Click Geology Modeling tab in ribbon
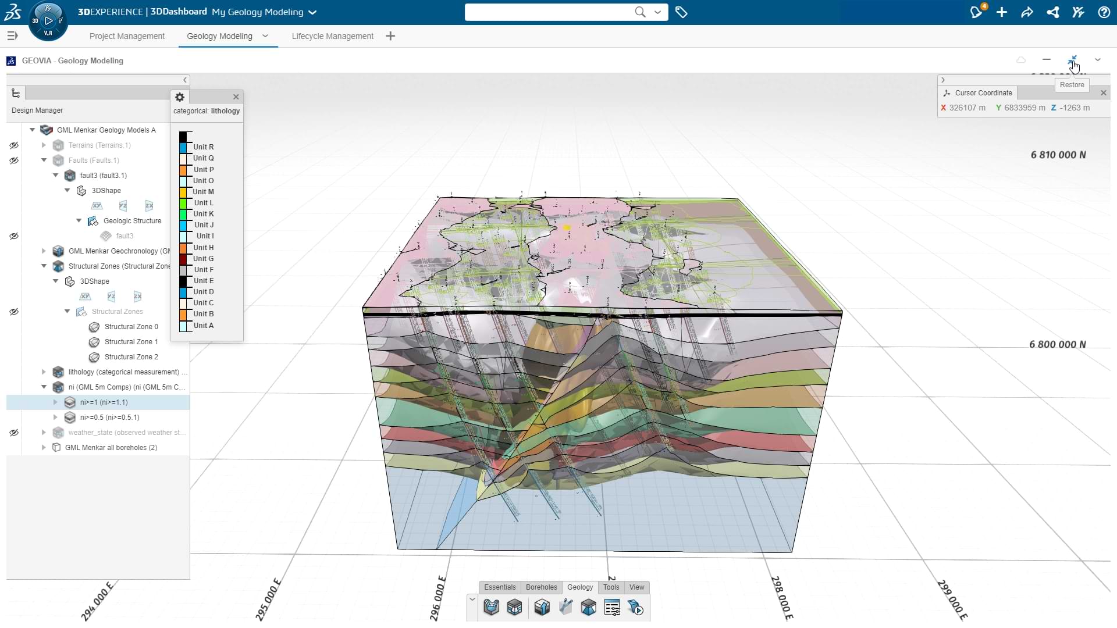Image resolution: width=1117 pixels, height=628 pixels. pyautogui.click(x=219, y=36)
